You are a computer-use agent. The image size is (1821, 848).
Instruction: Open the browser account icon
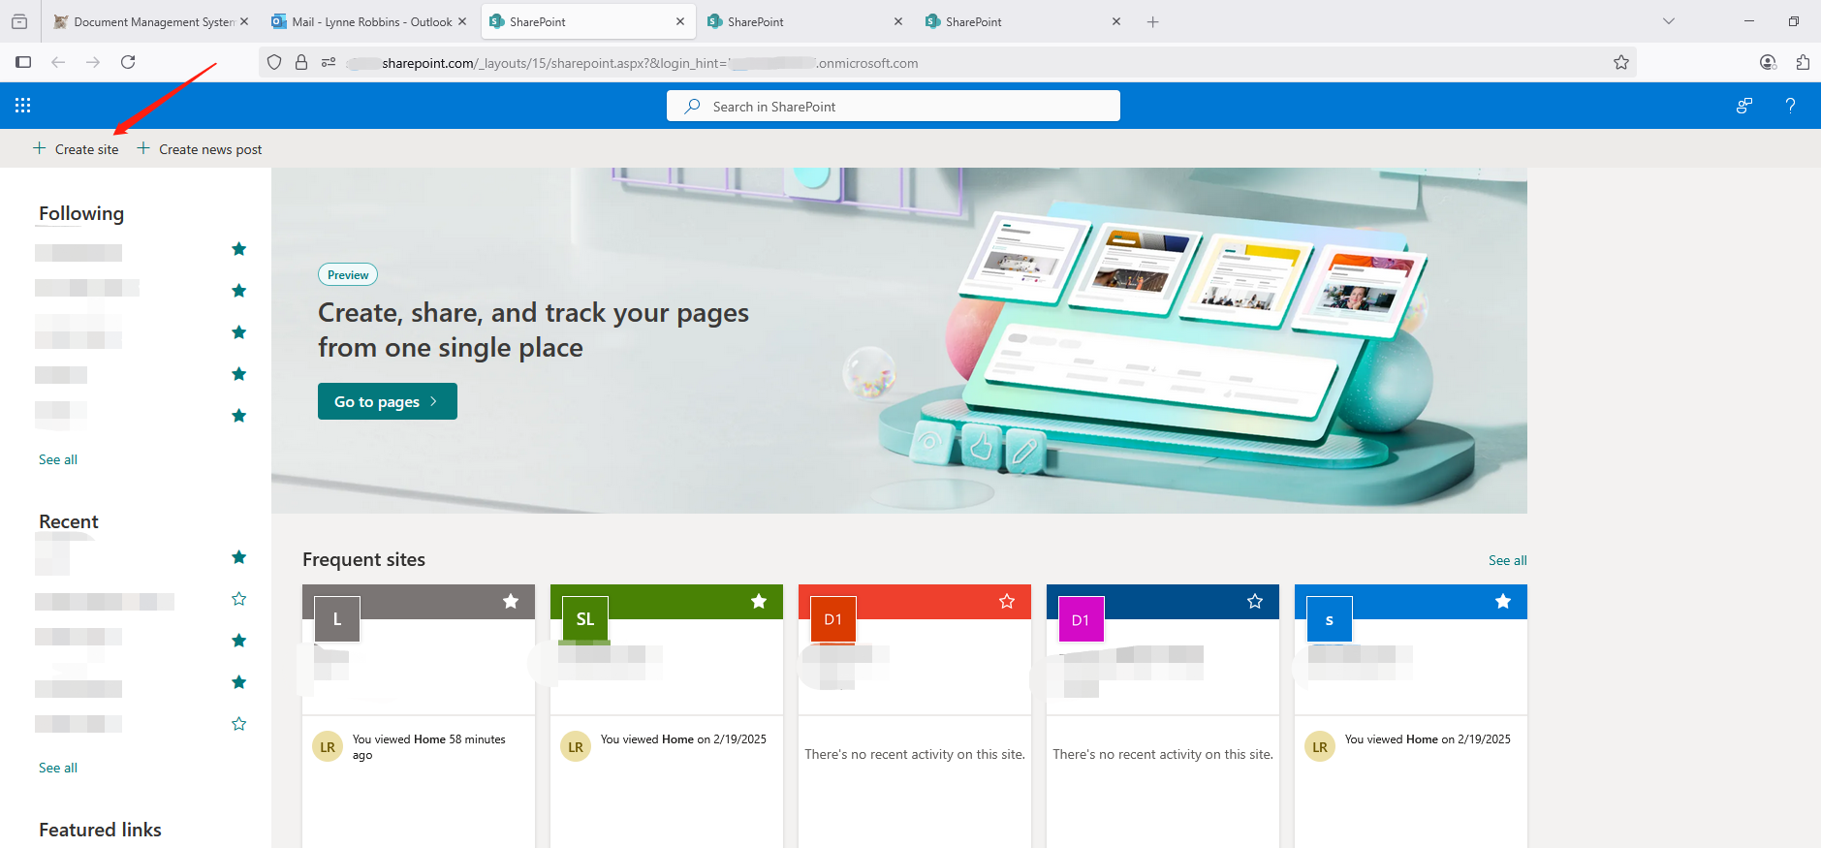[x=1768, y=62]
